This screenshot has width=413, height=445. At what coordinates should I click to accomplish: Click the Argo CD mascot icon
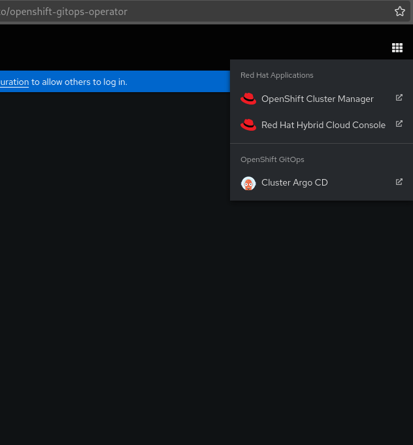[x=248, y=184]
